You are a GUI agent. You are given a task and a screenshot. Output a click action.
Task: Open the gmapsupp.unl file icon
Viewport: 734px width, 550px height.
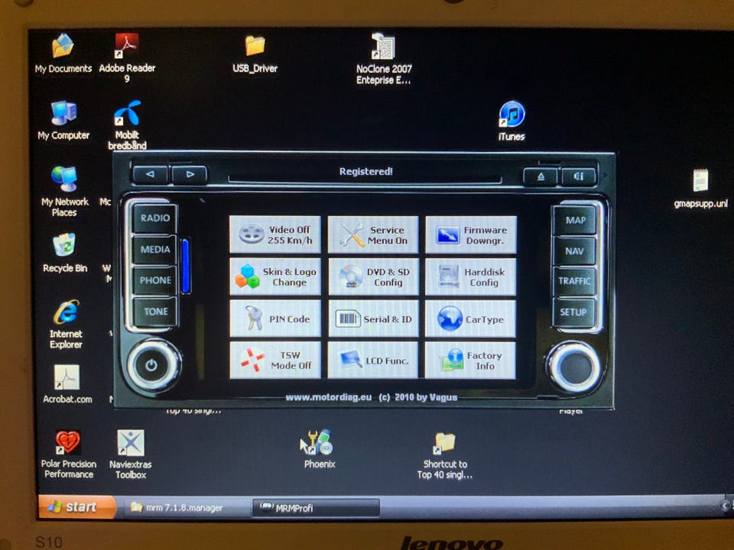(701, 188)
